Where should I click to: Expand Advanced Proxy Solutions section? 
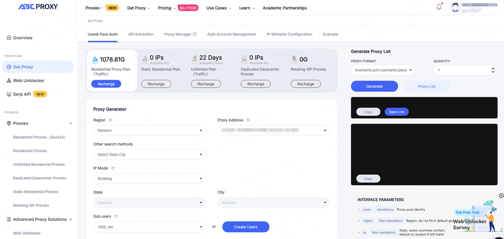click(x=71, y=219)
